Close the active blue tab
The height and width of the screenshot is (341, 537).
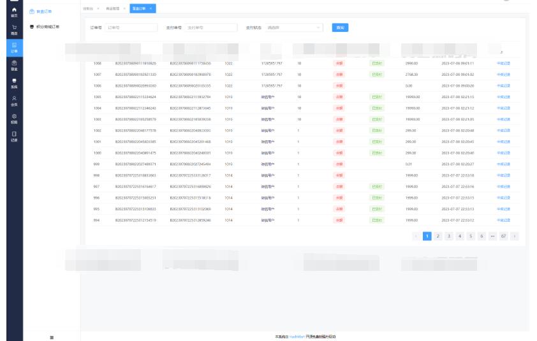click(151, 8)
